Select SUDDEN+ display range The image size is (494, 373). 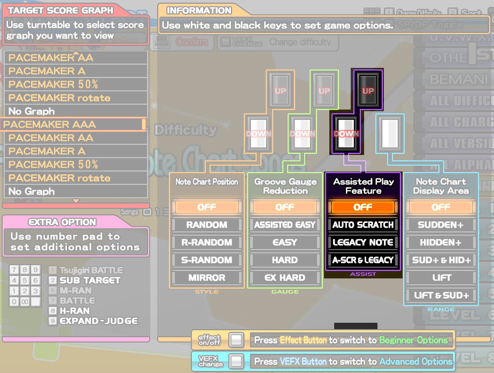(441, 224)
